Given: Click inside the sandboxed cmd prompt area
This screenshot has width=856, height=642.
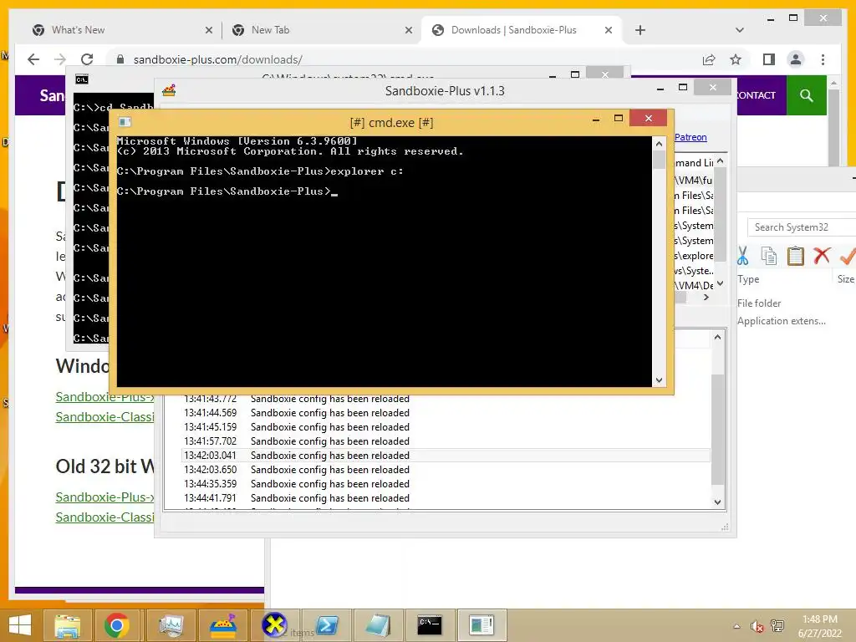Looking at the screenshot, I should [385, 261].
